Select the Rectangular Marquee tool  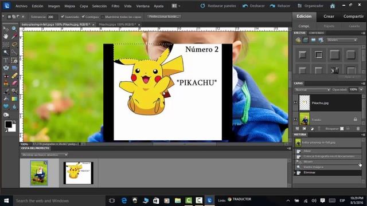tap(6, 45)
